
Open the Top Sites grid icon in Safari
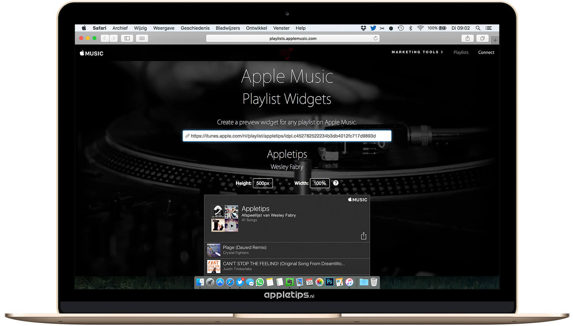[x=142, y=38]
